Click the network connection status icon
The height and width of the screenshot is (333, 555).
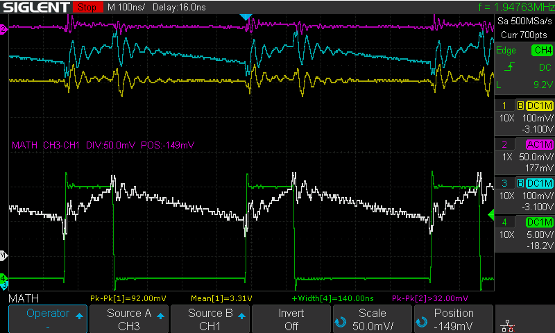(x=508, y=325)
